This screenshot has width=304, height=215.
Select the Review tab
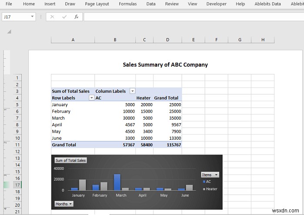172,4
